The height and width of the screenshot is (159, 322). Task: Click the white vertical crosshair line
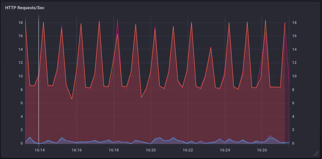(x=38, y=80)
